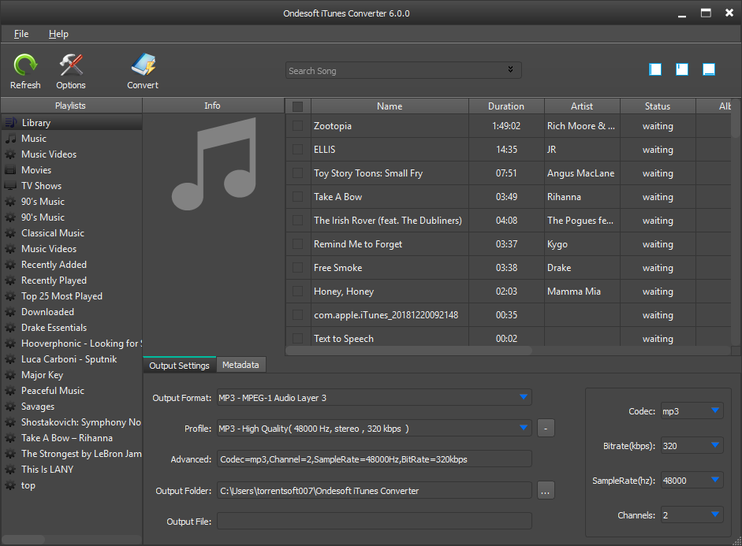Click the Movies film icon
This screenshot has width=742, height=546.
point(10,170)
